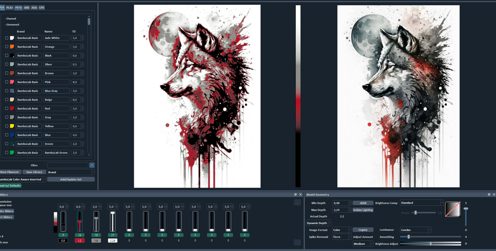496x251 pixels.
Task: Click the Save Library button
Action: (34, 172)
